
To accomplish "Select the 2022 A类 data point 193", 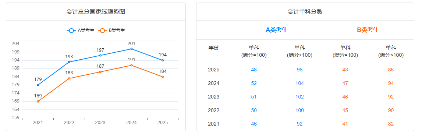I will 69,62.
